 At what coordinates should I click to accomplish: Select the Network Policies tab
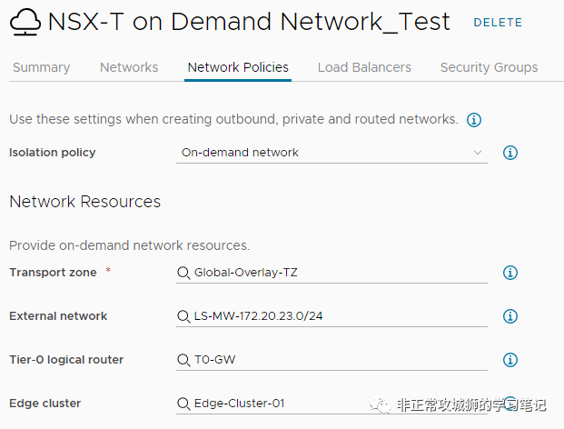[238, 67]
